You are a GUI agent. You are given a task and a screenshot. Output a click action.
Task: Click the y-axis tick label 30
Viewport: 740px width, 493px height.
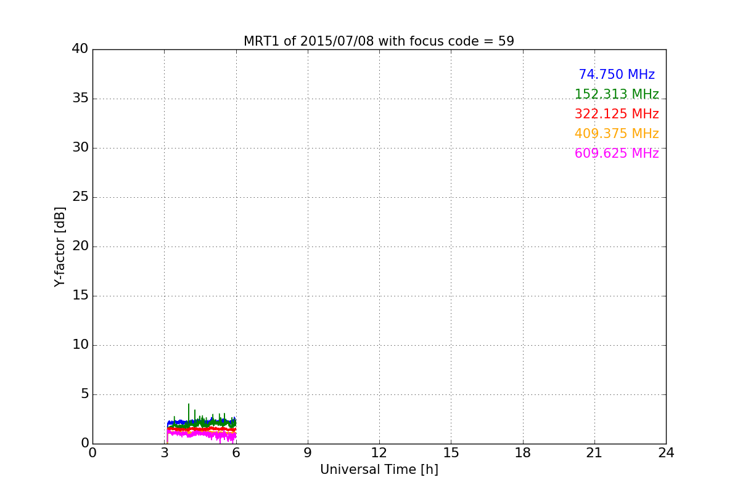tap(80, 148)
